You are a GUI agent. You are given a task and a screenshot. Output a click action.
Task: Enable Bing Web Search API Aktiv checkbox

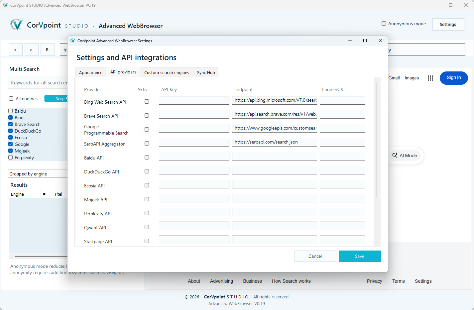point(147,102)
